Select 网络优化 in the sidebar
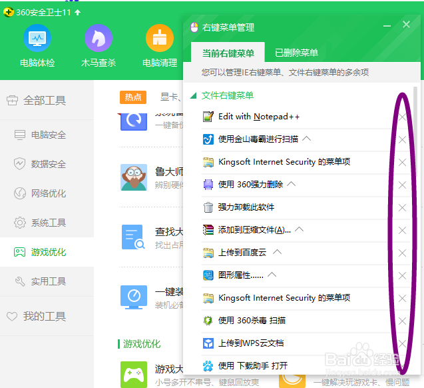 click(47, 193)
